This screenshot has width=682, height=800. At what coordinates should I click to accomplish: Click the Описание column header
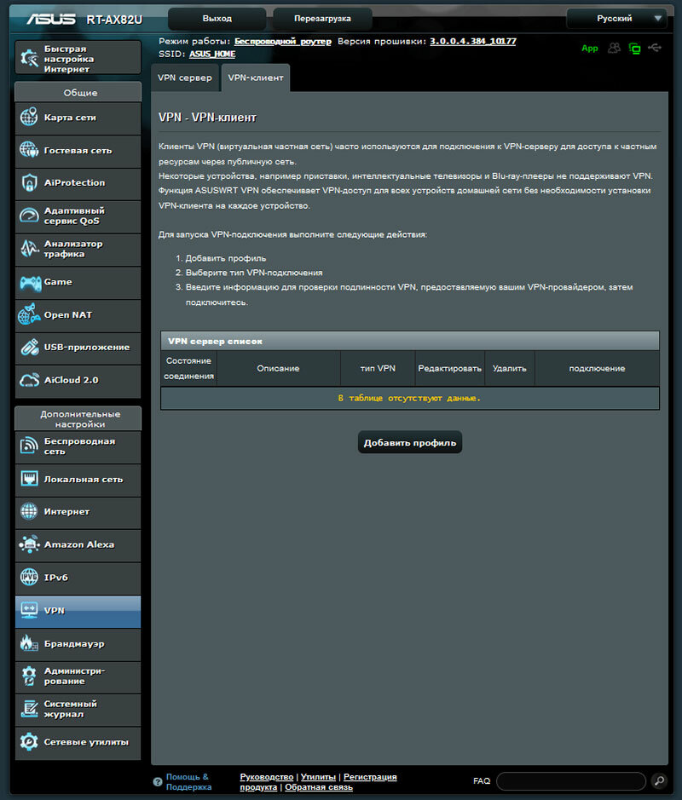[278, 368]
